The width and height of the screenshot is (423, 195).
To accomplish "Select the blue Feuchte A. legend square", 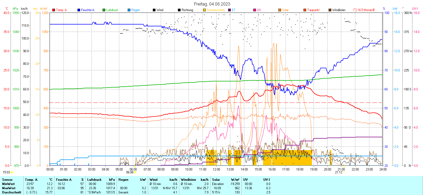I will (x=79, y=10).
